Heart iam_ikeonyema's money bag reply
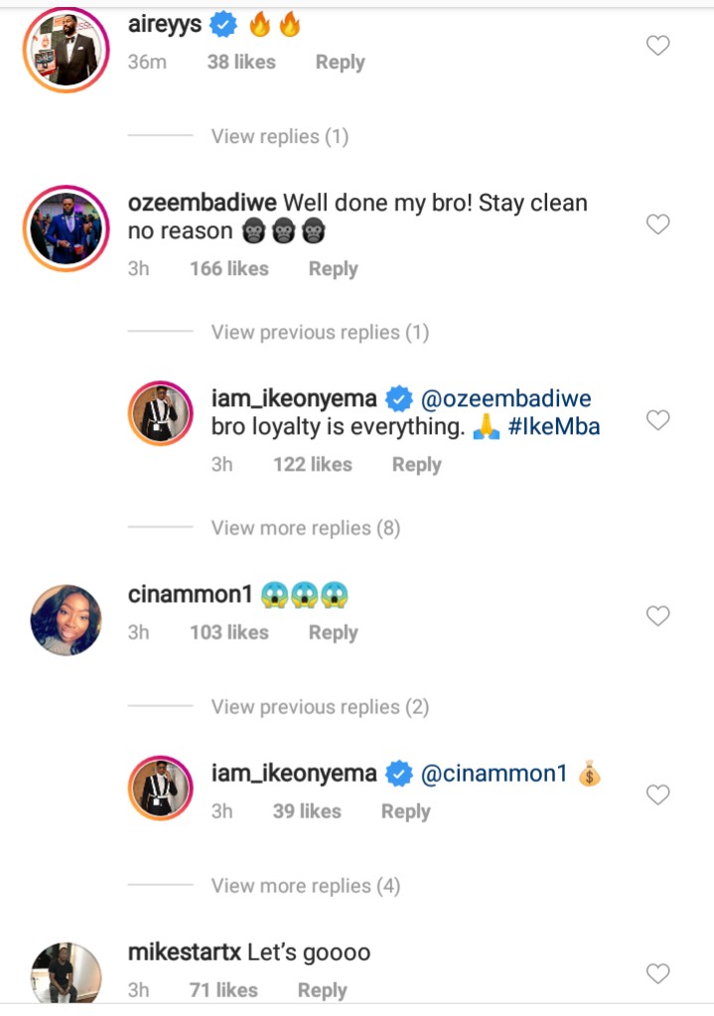 click(657, 795)
